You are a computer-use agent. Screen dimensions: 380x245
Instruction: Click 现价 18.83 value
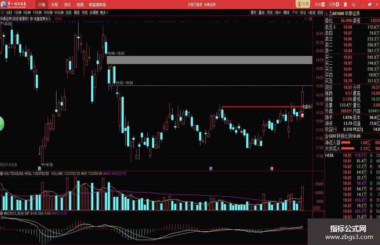(x=347, y=87)
